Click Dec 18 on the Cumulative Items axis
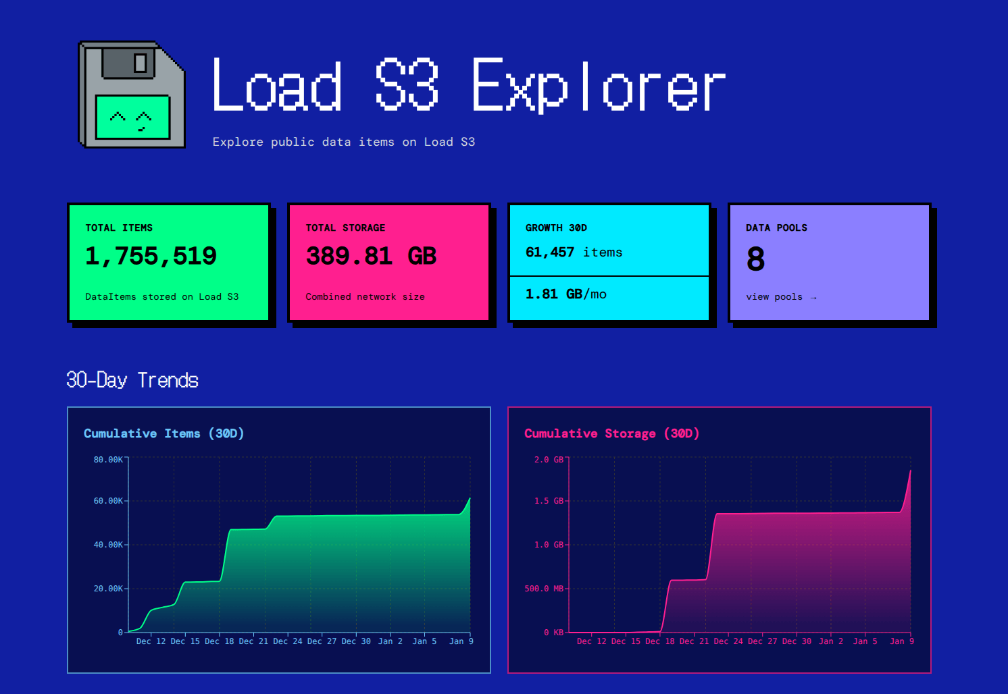Screen dimensions: 1008x694 point(220,641)
